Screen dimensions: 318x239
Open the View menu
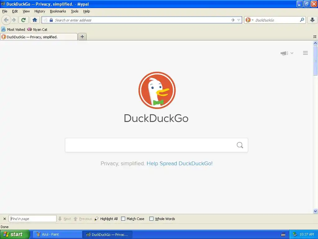point(26,11)
